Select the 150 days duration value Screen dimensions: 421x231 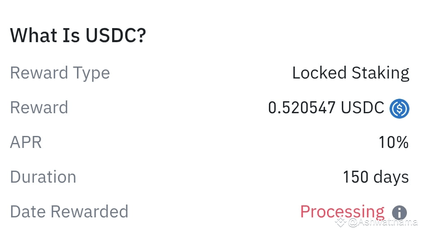tap(376, 177)
